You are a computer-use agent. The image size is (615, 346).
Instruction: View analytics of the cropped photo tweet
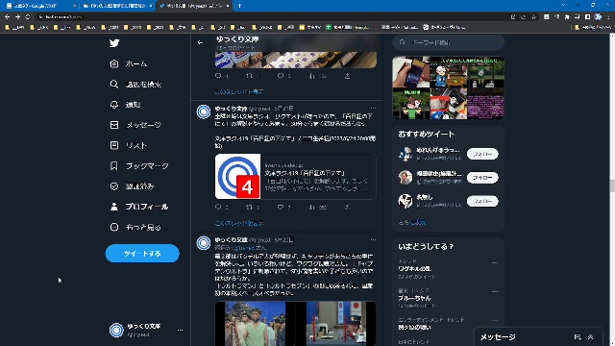click(x=312, y=76)
